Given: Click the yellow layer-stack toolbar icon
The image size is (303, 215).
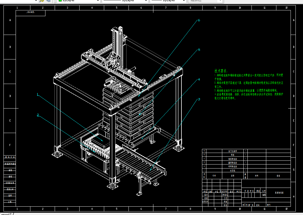Looking at the screenshot, I should 42,1.
